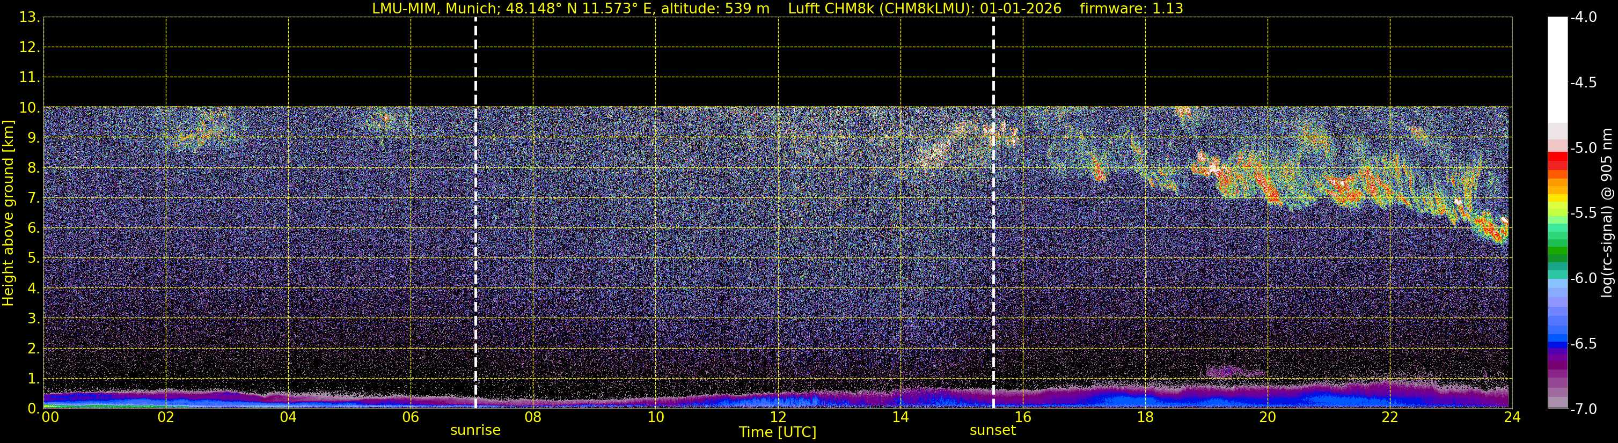Click the height axis tick '11.'
This screenshot has height=443, width=1618.
30,78
